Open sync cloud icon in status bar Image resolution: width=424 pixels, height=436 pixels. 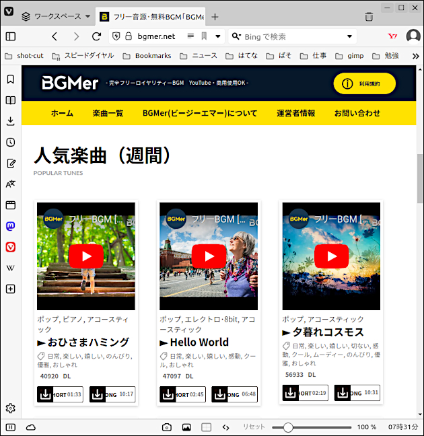coord(30,427)
